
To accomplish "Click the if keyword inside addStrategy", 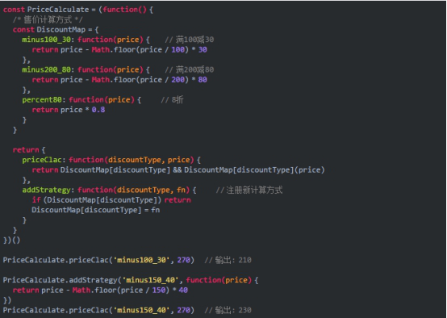I will coord(36,200).
